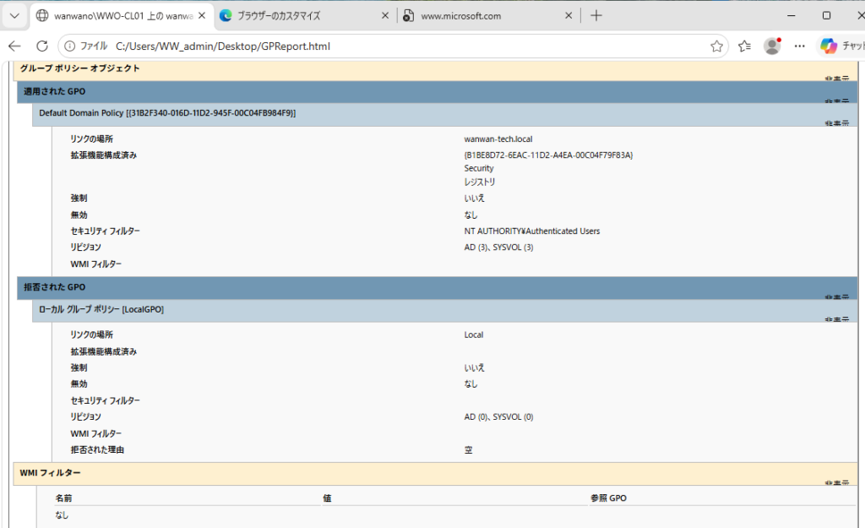Select the AD (3)、SYSVOL (3) revision value
The image size is (865, 528).
click(498, 248)
